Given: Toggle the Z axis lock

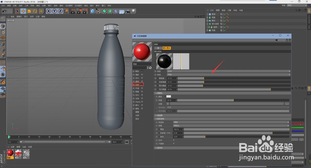Looking at the screenshot, I should point(60,11).
